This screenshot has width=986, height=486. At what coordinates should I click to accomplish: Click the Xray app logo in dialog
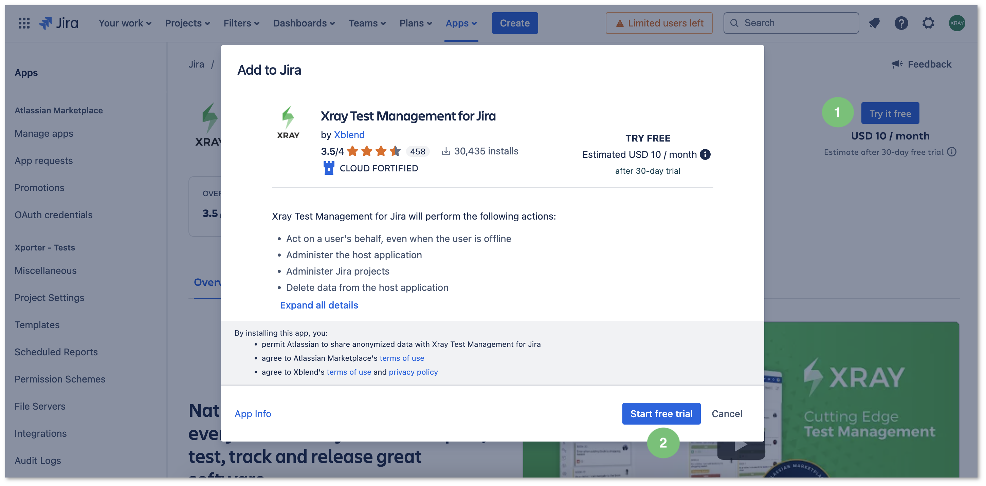pos(288,123)
